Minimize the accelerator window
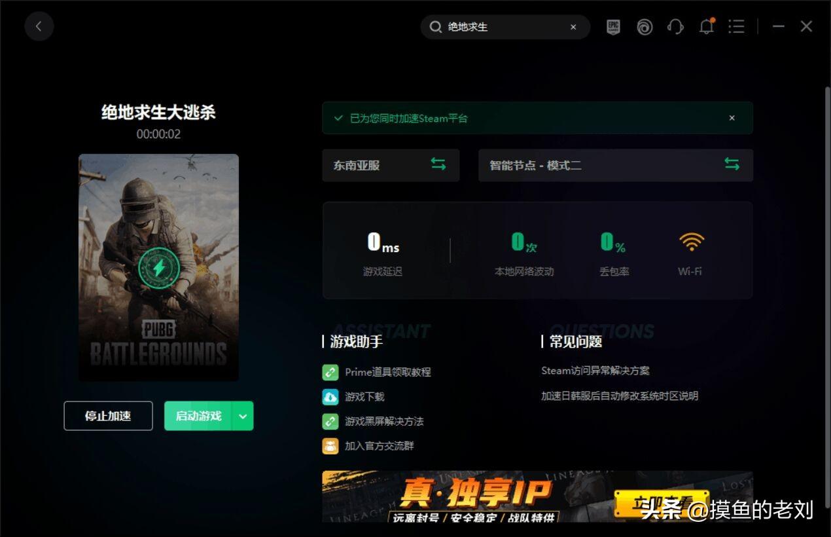The height and width of the screenshot is (537, 831). pos(779,27)
